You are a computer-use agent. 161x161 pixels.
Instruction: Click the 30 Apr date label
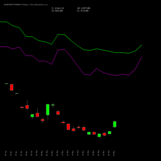(x=32, y=153)
